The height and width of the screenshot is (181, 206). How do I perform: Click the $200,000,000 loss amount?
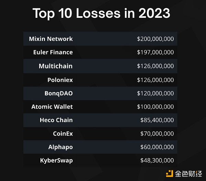[155, 39]
